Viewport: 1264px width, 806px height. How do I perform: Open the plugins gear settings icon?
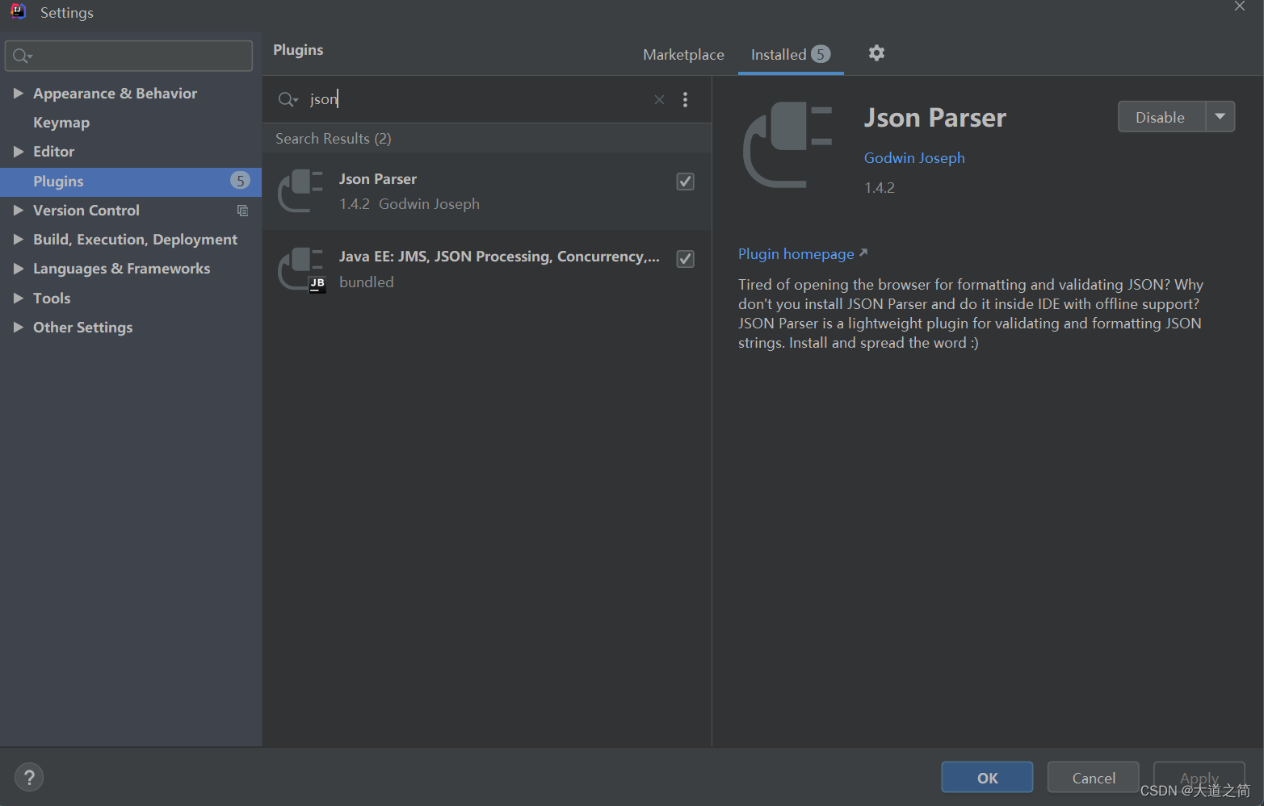point(876,53)
